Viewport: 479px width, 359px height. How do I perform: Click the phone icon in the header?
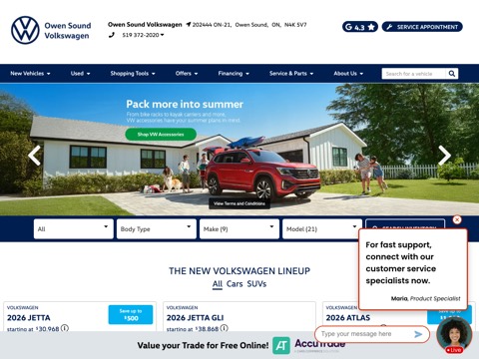pyautogui.click(x=112, y=35)
